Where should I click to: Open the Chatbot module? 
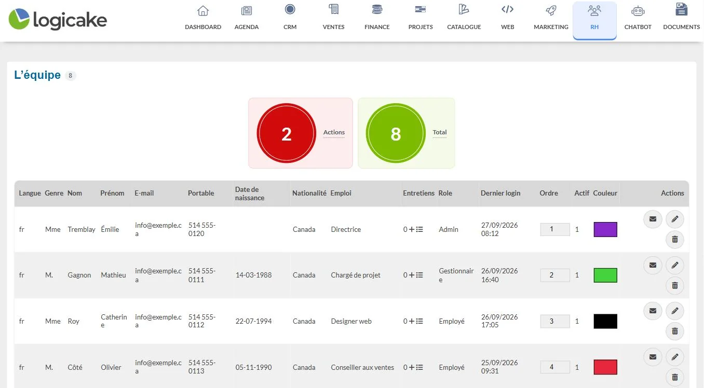(638, 18)
